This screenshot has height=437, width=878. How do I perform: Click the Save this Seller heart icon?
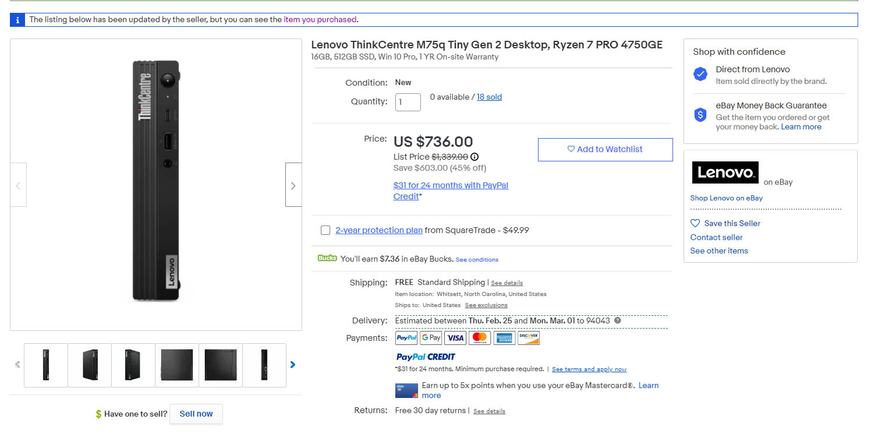point(695,223)
